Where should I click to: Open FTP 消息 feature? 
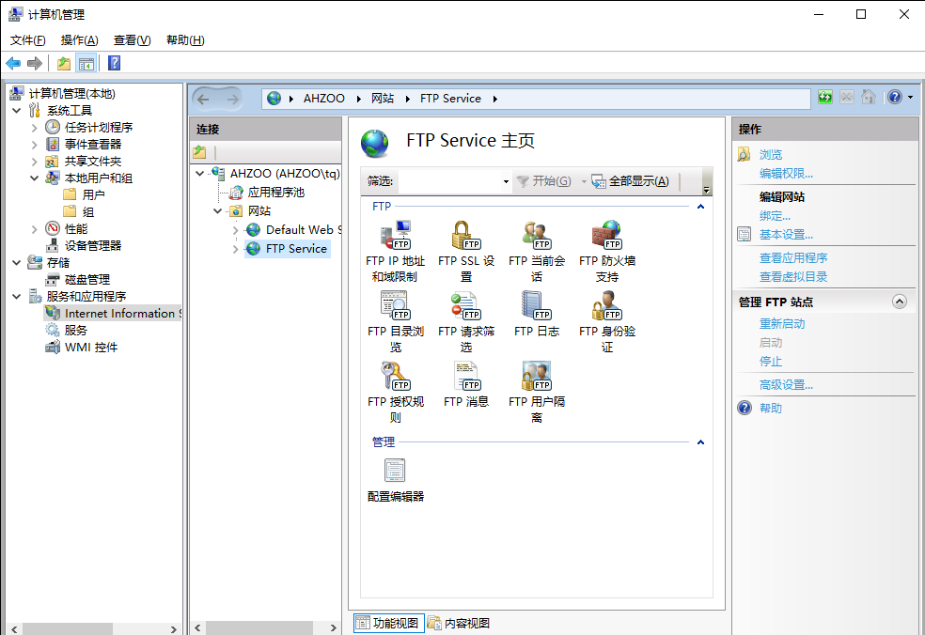[x=466, y=385]
